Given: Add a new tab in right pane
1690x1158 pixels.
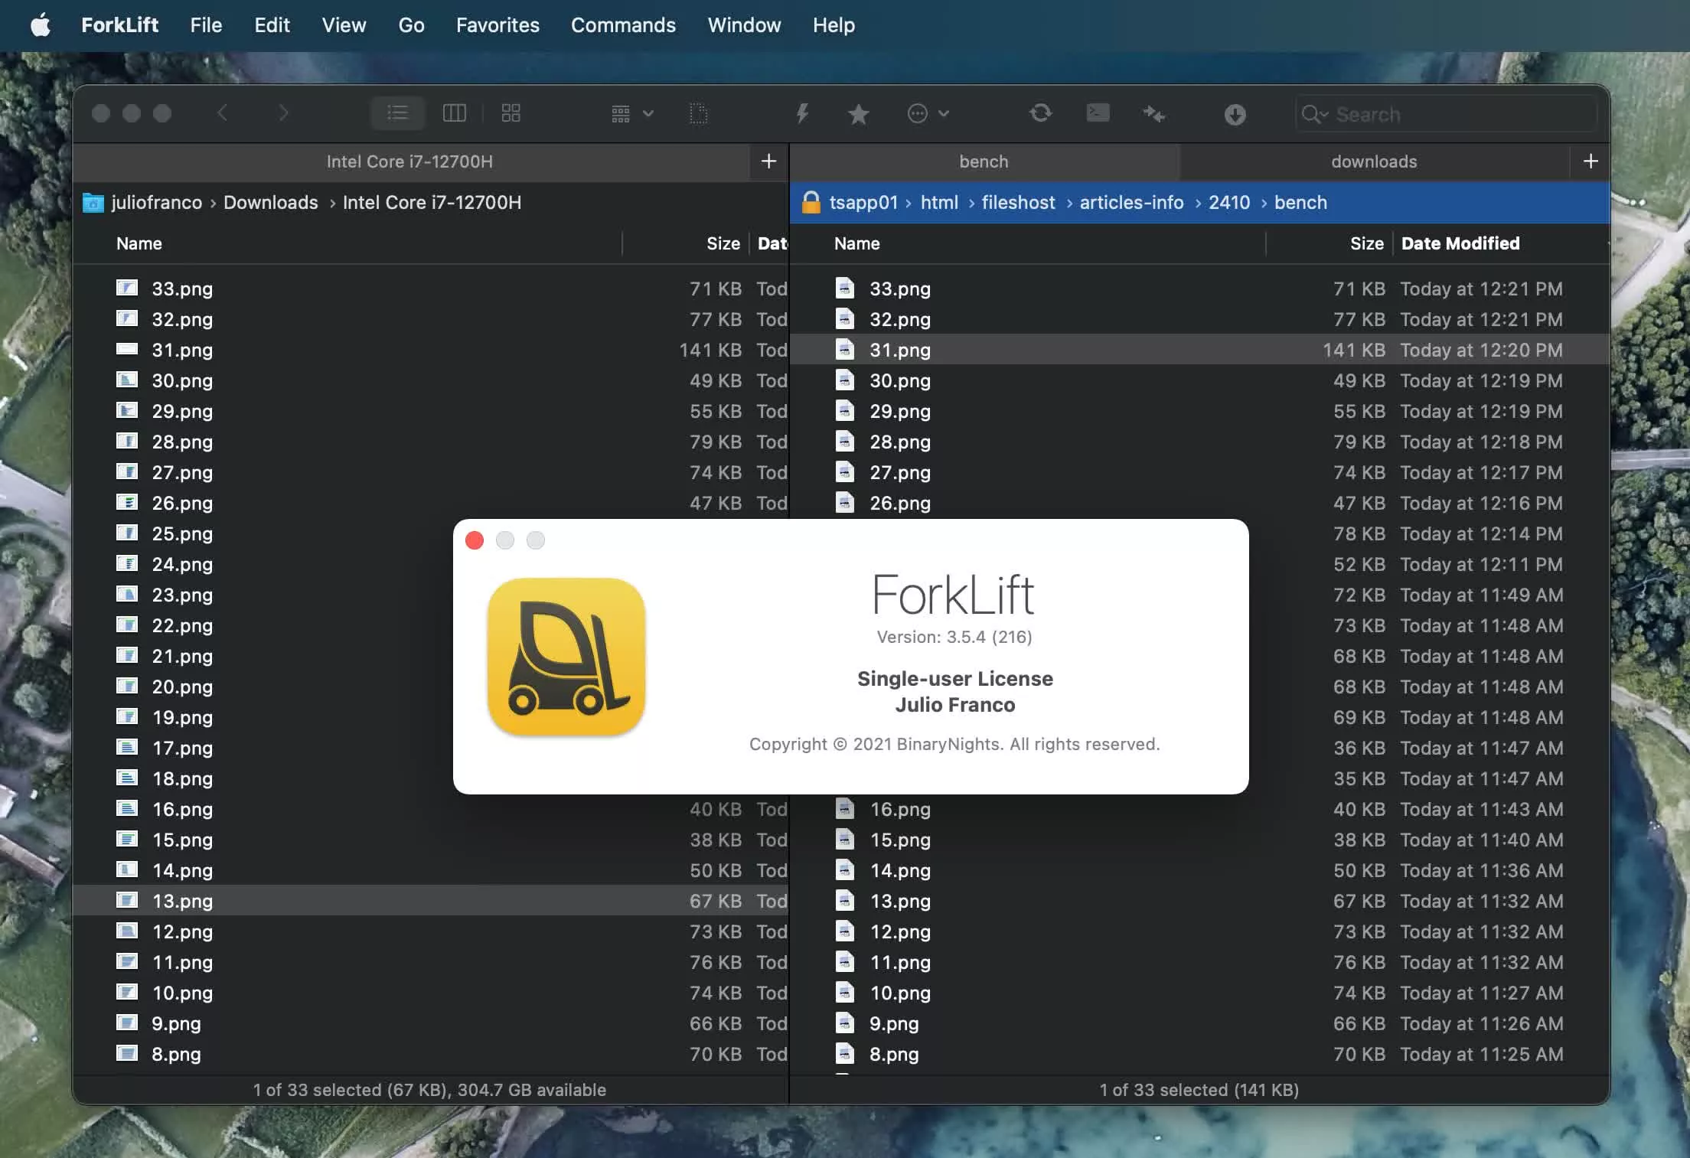Looking at the screenshot, I should click(1590, 161).
